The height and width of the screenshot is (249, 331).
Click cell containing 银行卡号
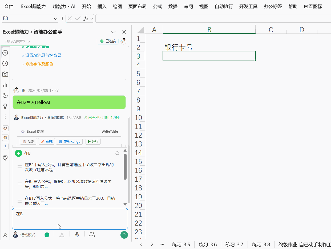[209, 47]
